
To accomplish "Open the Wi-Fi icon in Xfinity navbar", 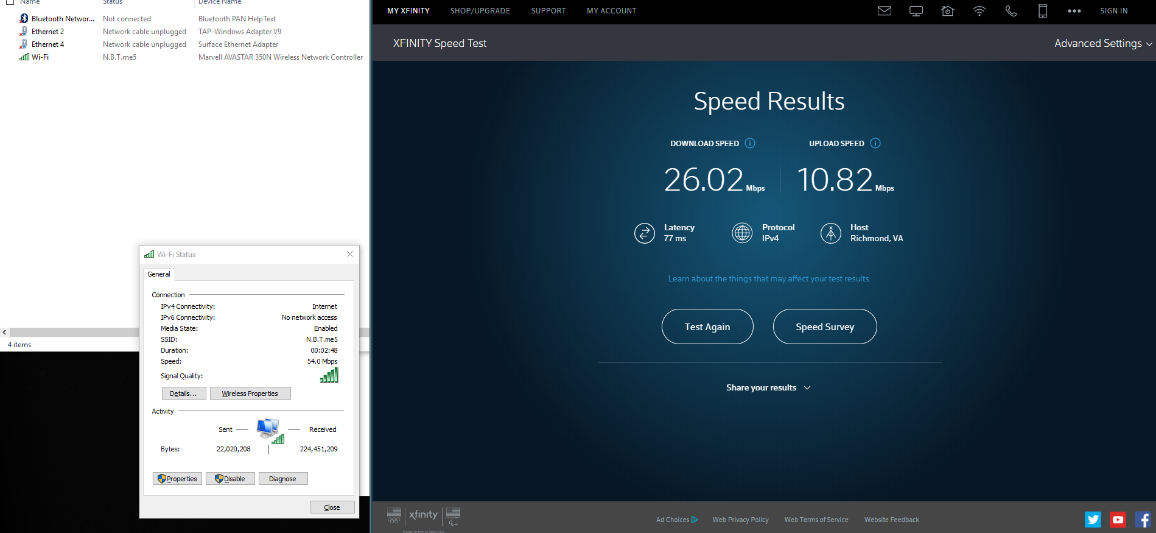I will [x=979, y=11].
